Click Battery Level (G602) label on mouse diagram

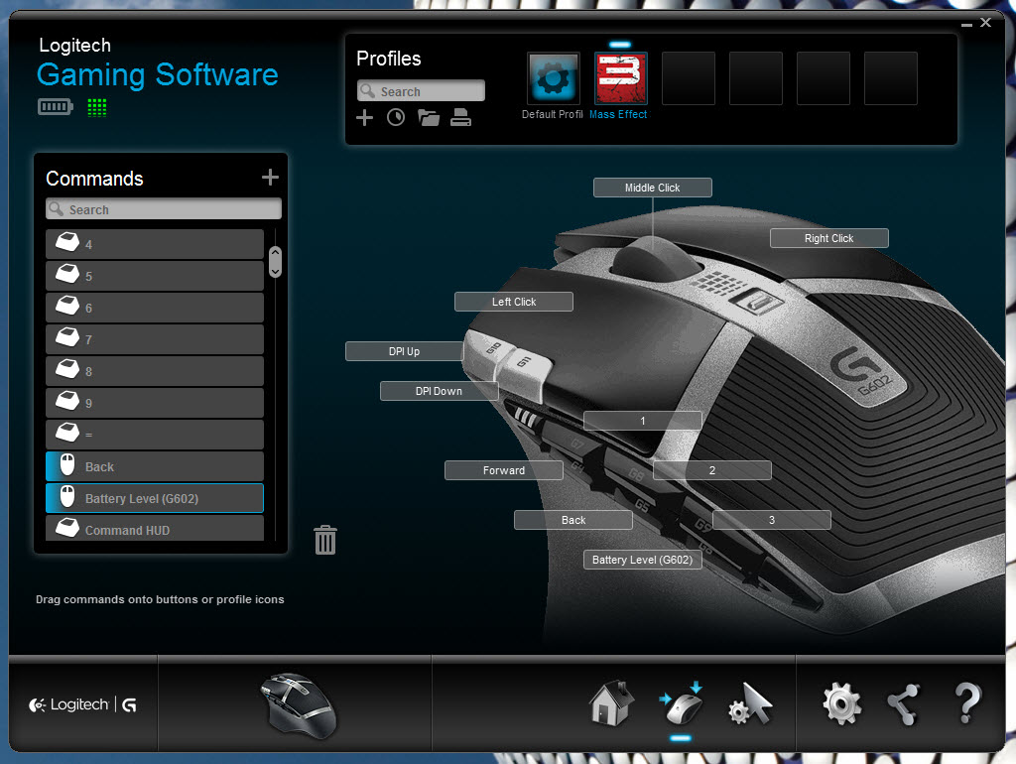[642, 560]
